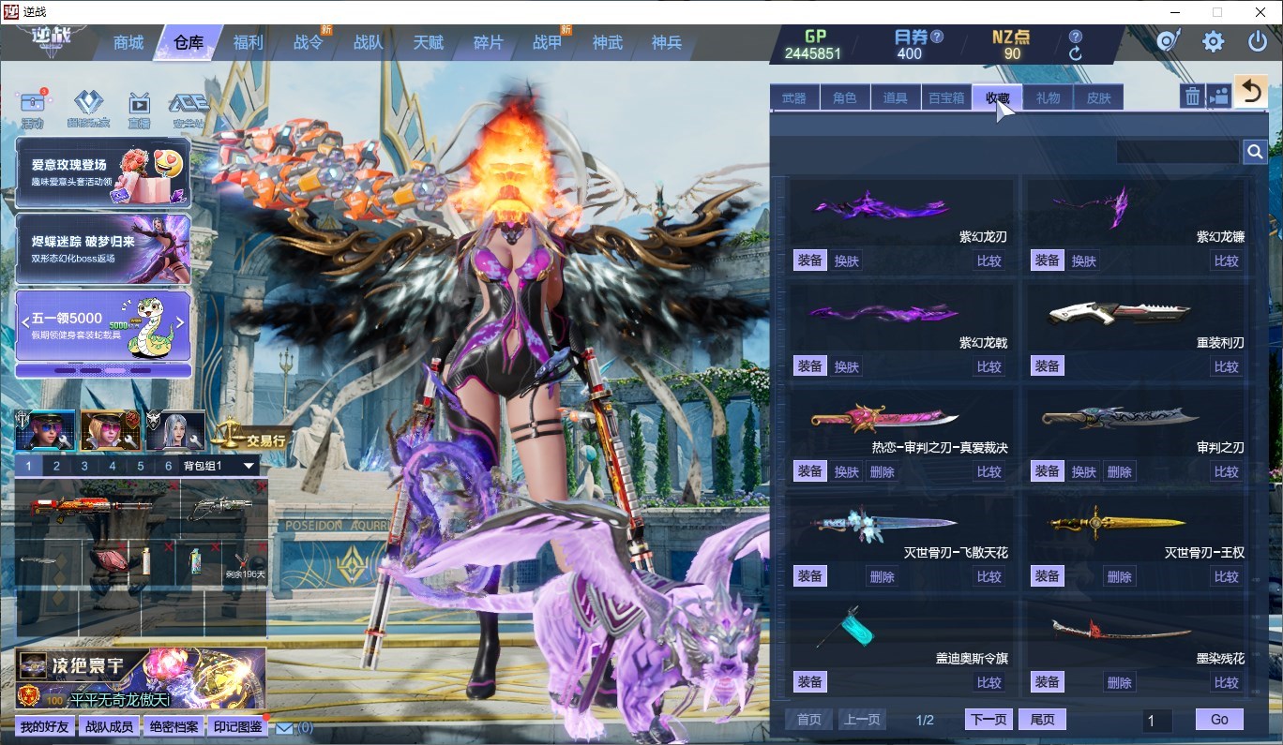Open the 神兵 tab
This screenshot has width=1283, height=745.
tap(667, 42)
